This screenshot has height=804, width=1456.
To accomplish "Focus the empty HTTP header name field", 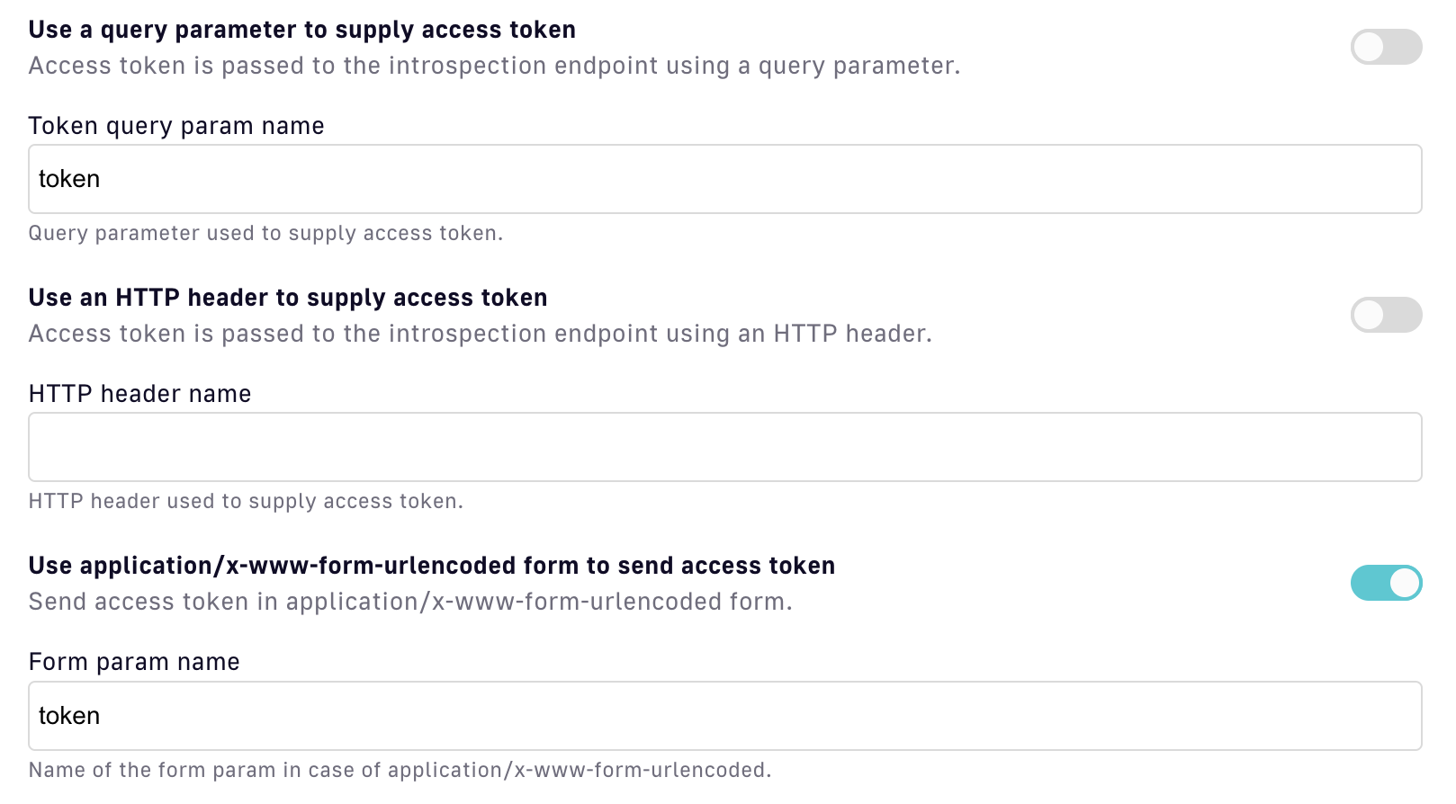I will [x=724, y=447].
